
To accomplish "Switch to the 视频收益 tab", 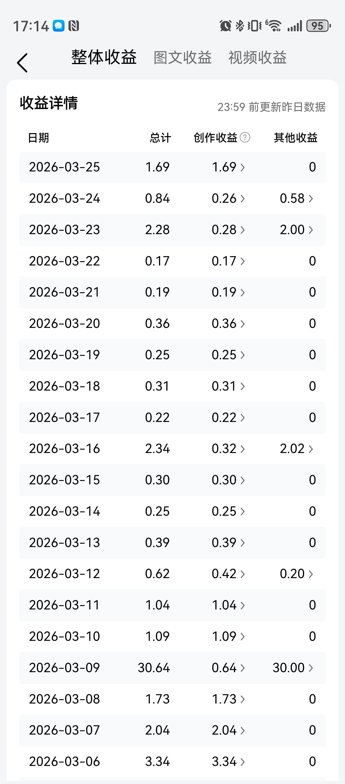I will (x=257, y=58).
